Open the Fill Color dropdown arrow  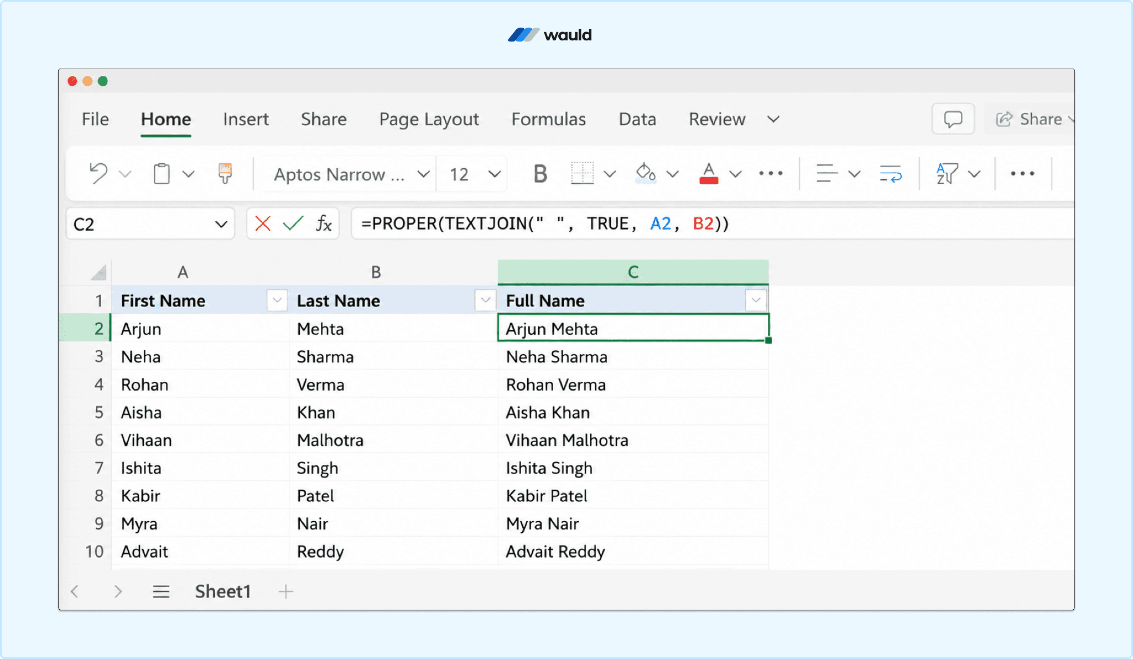point(672,174)
